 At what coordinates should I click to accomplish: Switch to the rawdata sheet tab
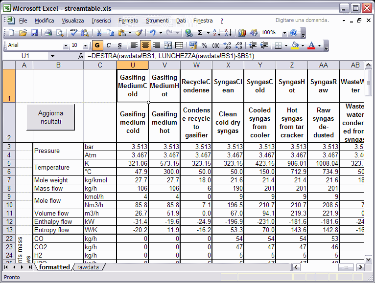(88, 267)
